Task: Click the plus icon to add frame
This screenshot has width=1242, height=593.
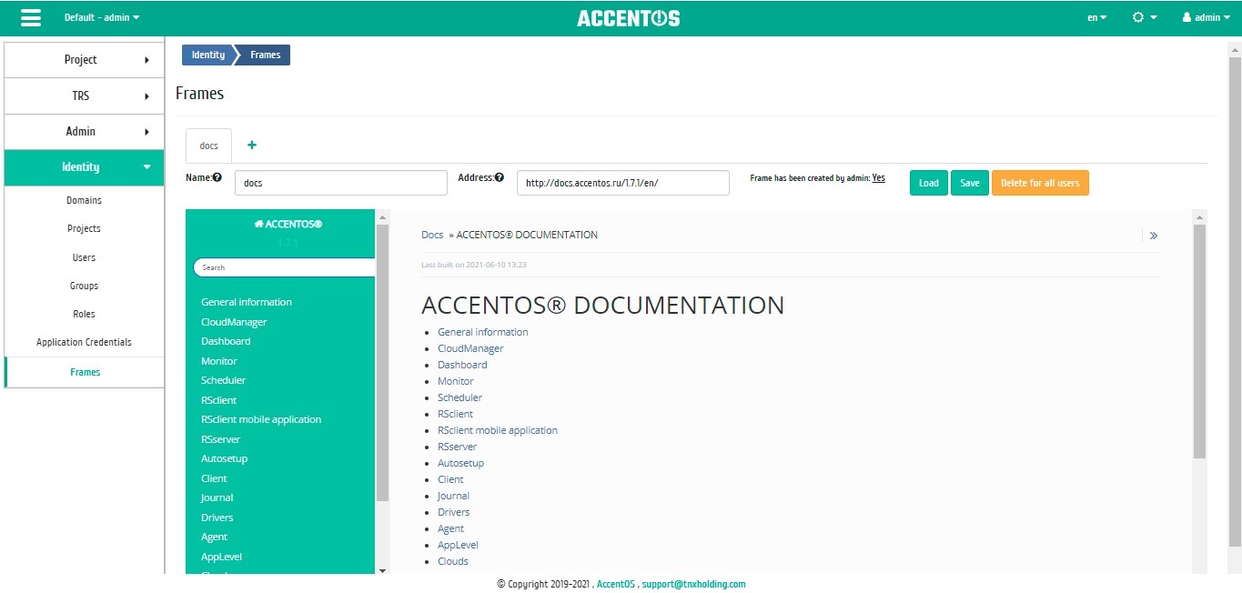Action: point(252,146)
